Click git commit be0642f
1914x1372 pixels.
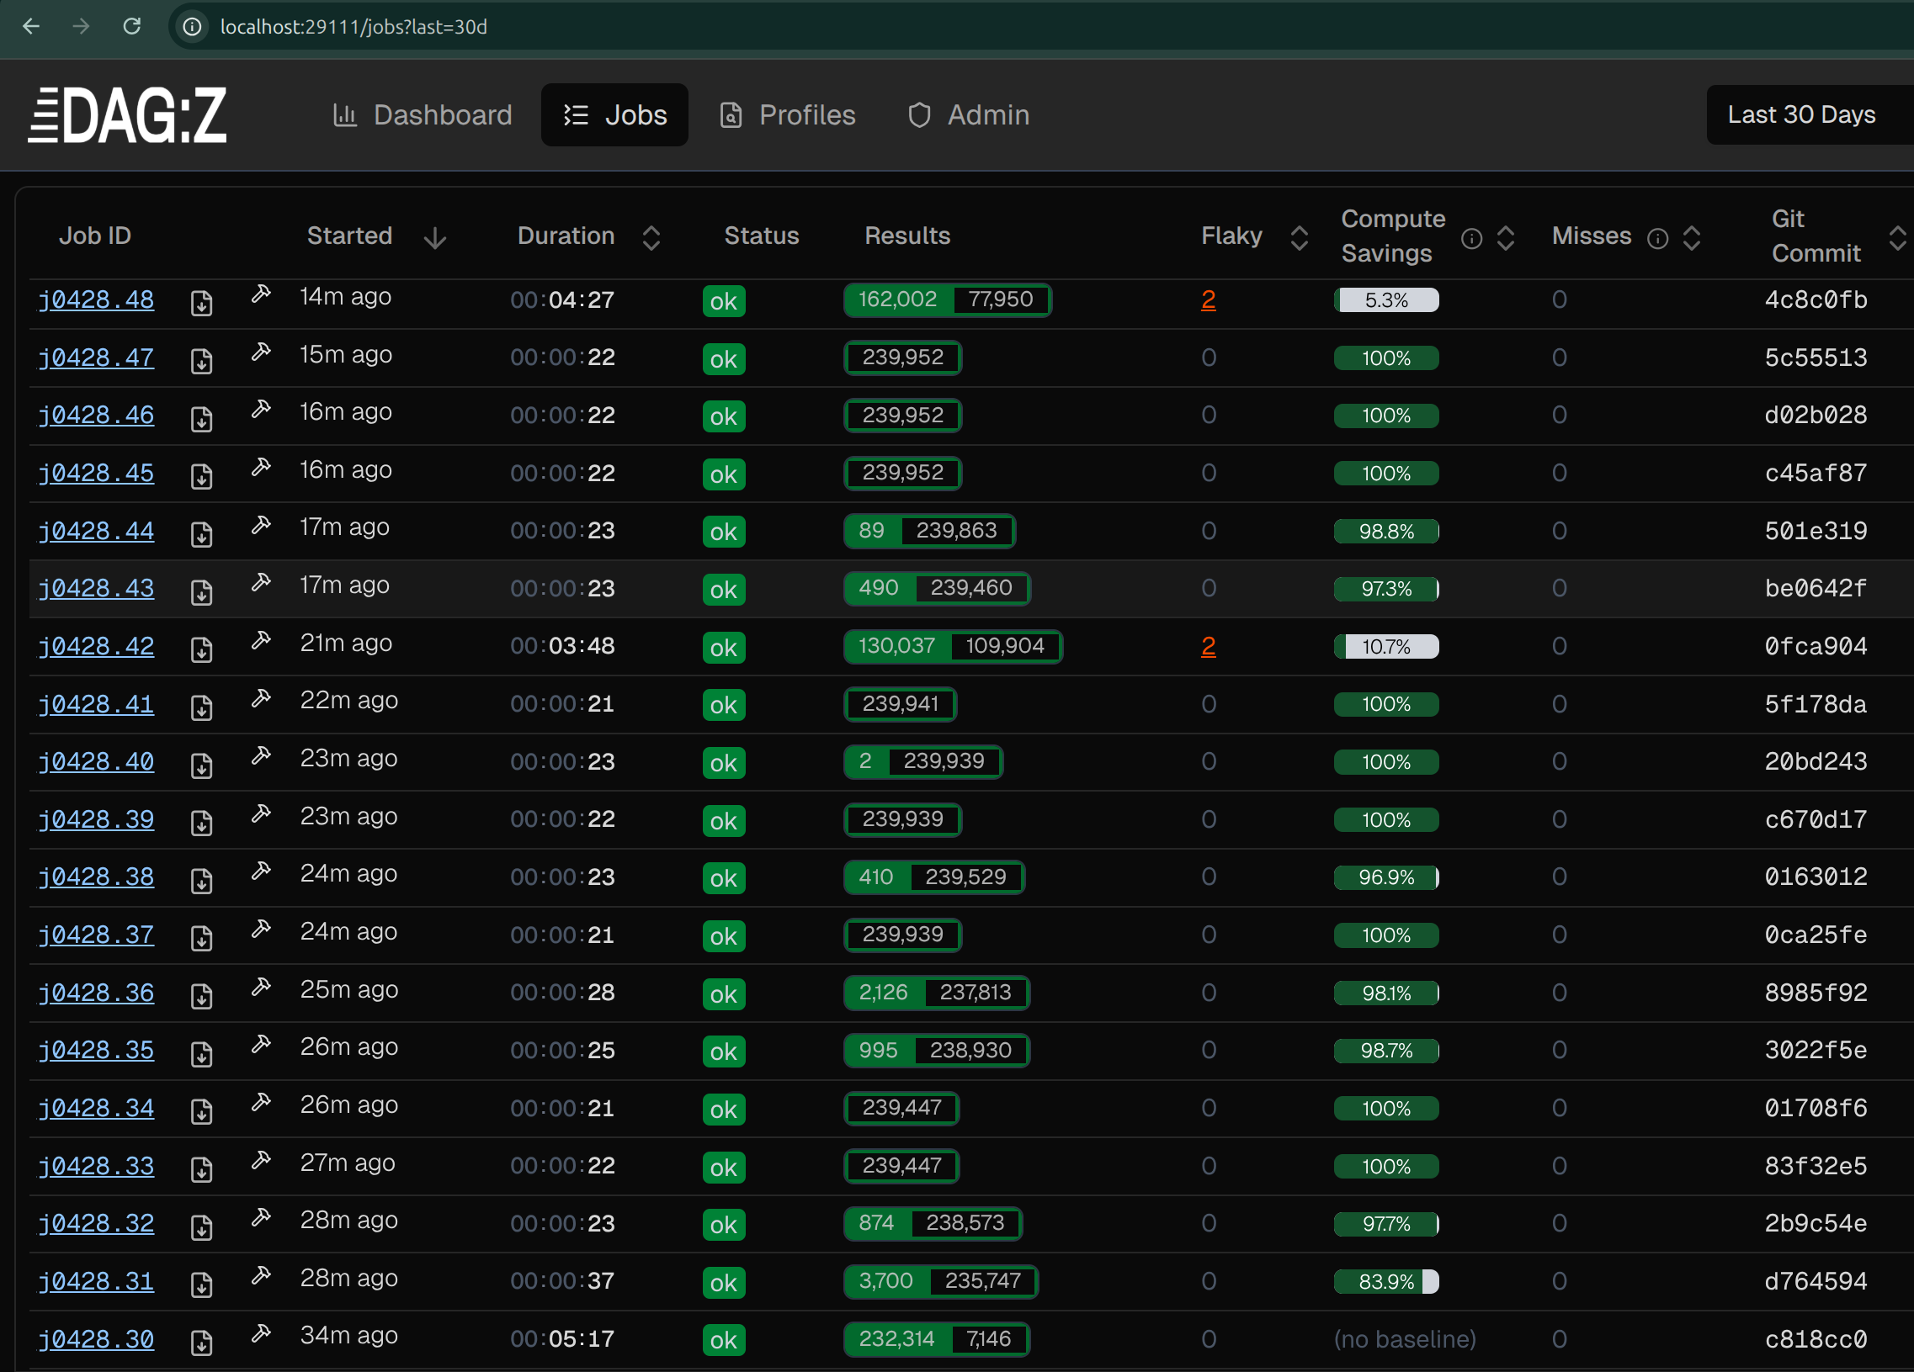point(1816,588)
